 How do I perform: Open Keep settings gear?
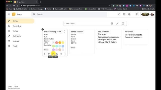click(129, 14)
